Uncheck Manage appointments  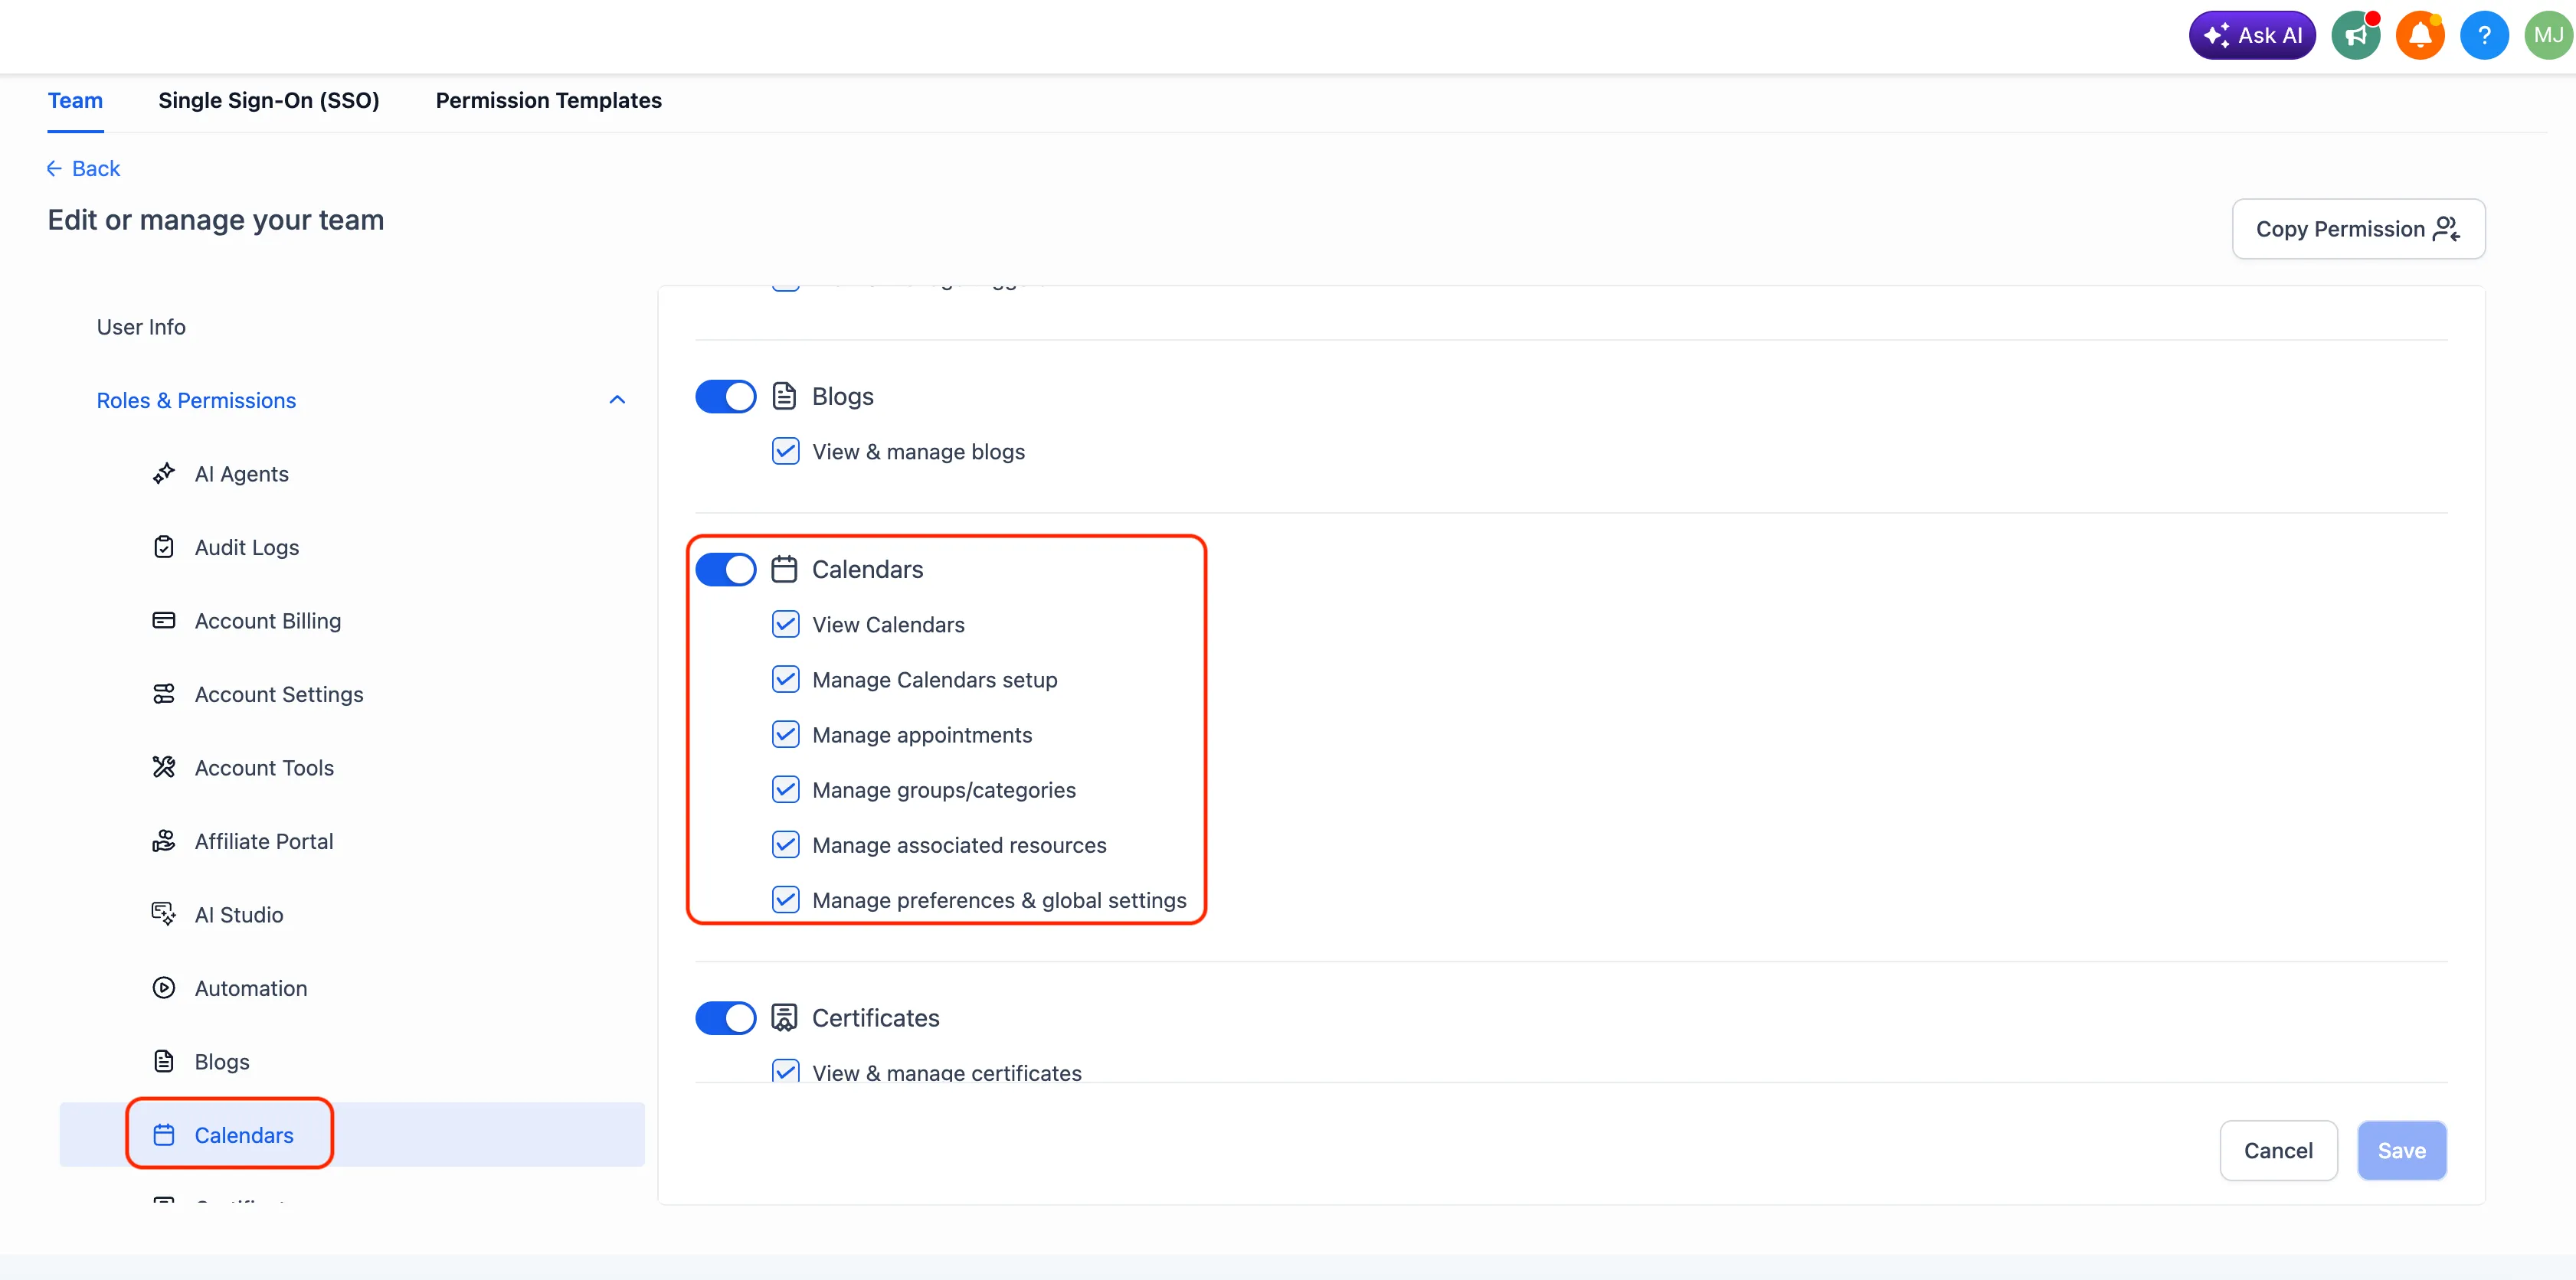(x=785, y=734)
